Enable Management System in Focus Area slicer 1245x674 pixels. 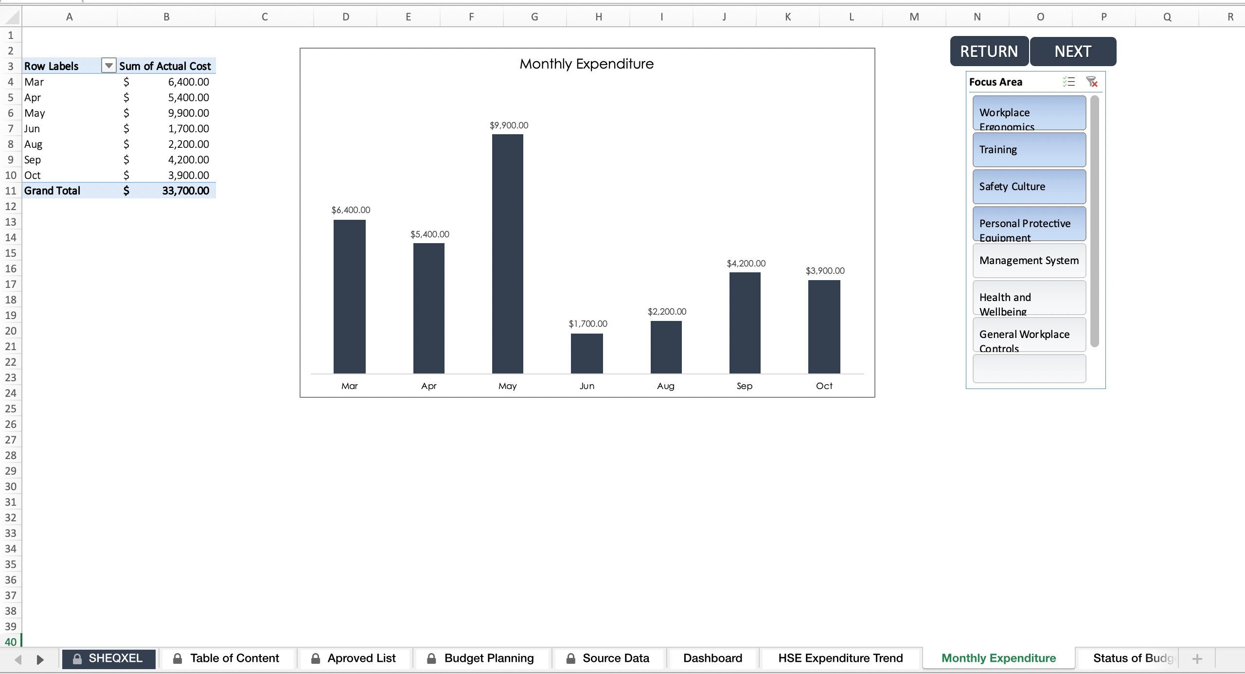1028,261
